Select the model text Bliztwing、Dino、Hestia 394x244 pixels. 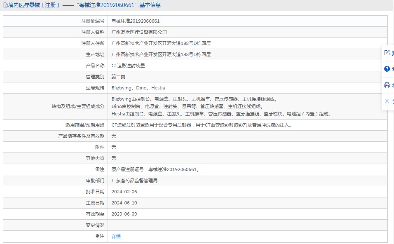point(138,88)
